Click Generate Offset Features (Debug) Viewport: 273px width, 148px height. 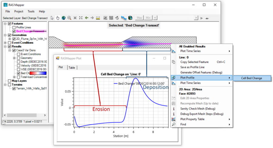201,72
